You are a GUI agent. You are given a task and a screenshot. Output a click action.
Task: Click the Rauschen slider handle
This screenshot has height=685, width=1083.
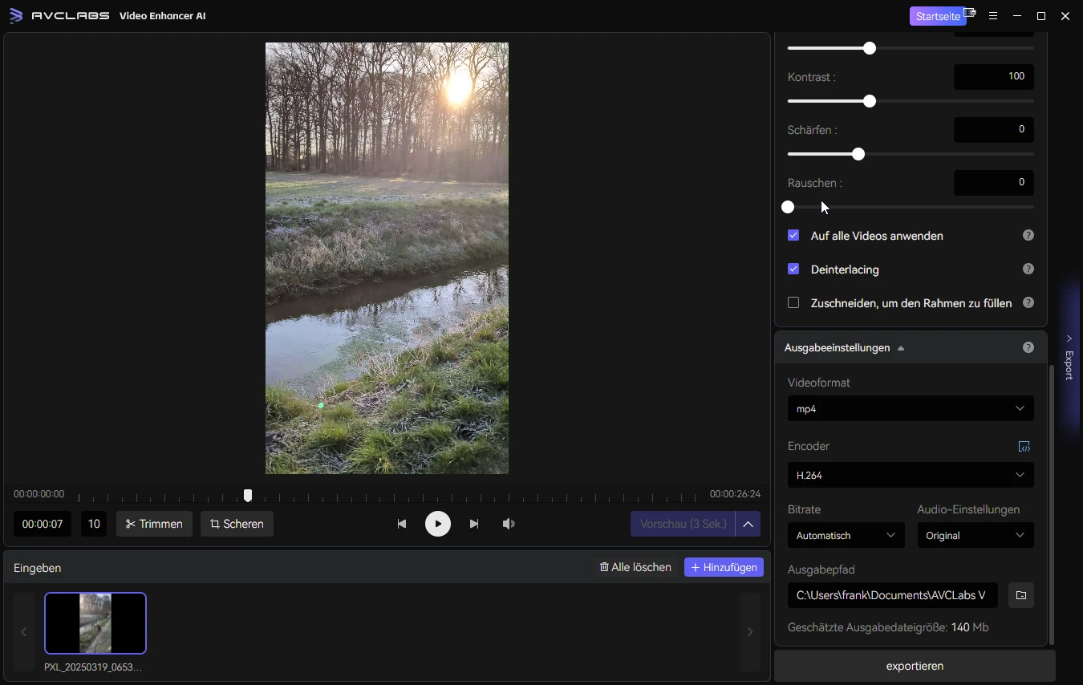(788, 207)
